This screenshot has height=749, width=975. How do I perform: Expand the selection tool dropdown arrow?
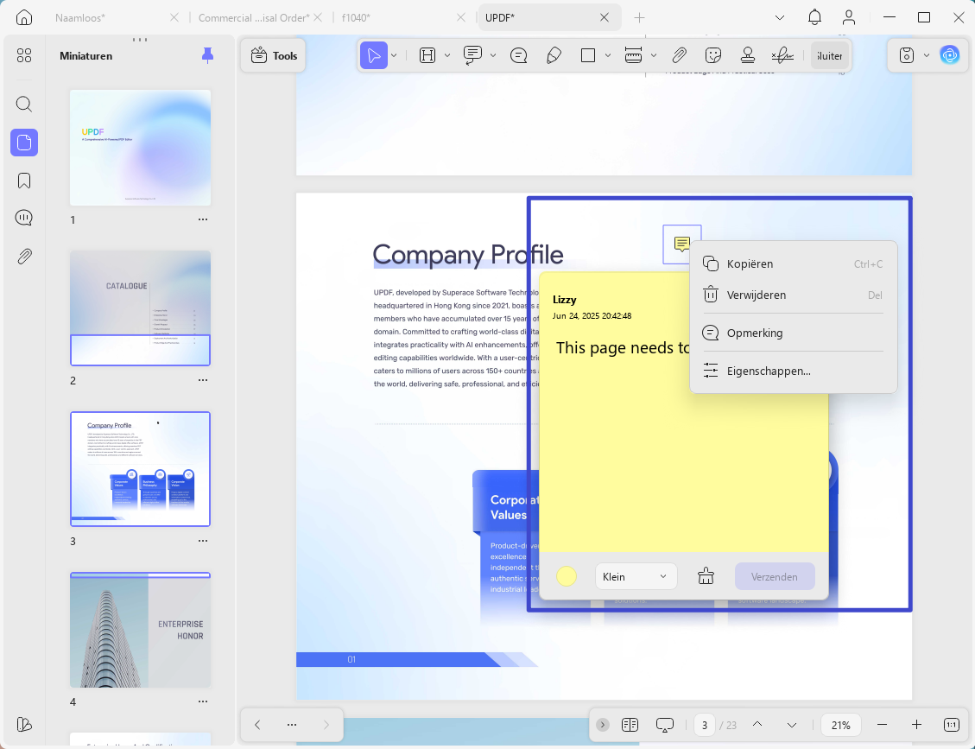(x=394, y=55)
